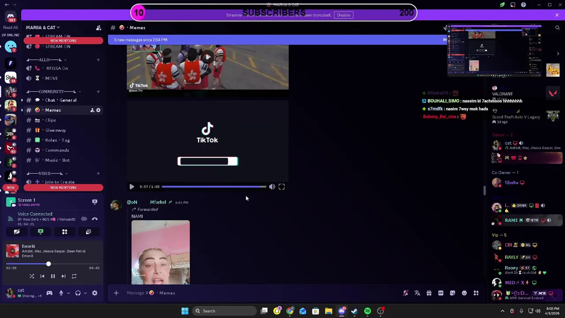The width and height of the screenshot is (565, 318).
Task: Toggle camera in voice panel
Action: pyautogui.click(x=17, y=231)
